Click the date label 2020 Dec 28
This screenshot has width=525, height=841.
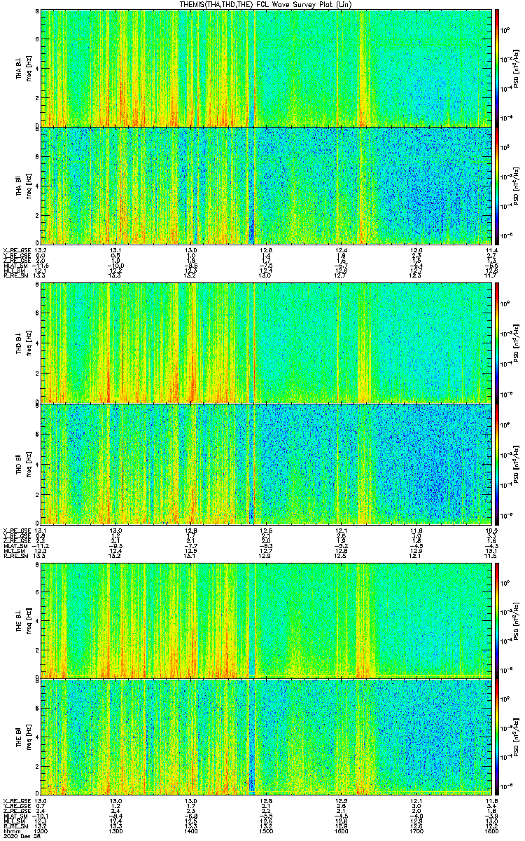point(19,837)
